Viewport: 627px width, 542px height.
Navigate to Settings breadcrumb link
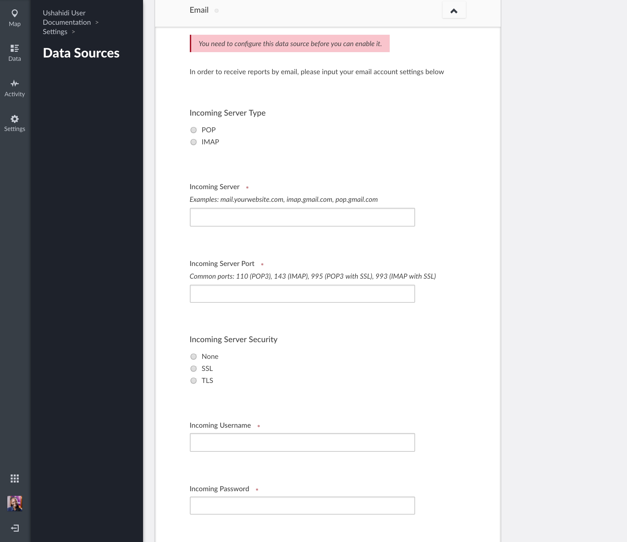coord(55,32)
